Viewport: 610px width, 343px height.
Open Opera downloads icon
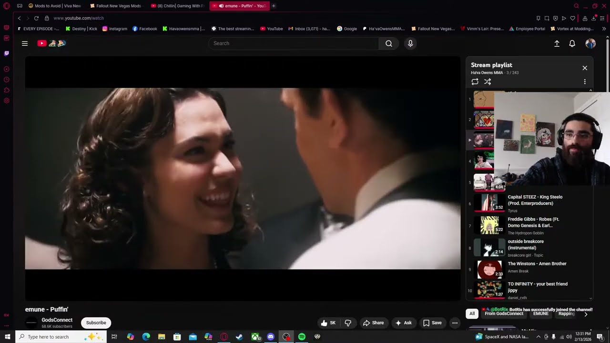point(593,18)
